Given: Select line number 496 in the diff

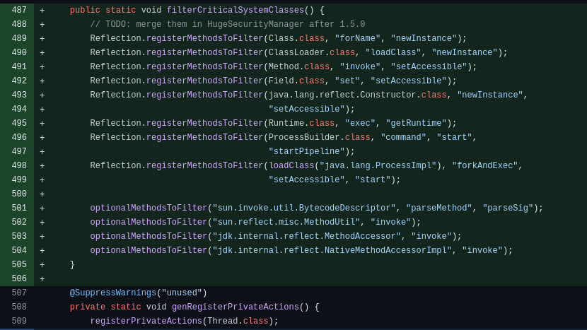Looking at the screenshot, I should click(x=19, y=137).
